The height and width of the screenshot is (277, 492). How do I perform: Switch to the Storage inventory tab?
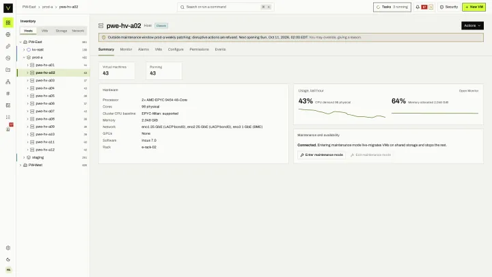click(x=61, y=31)
